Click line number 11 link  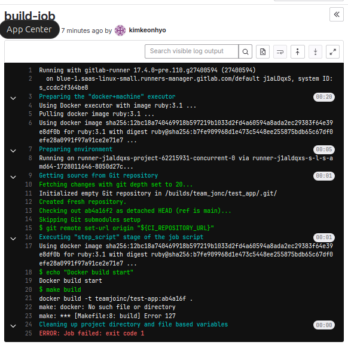29,193
